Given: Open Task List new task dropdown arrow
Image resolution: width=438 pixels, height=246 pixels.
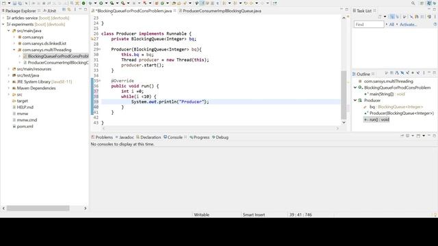Looking at the screenshot, I should [385, 16].
